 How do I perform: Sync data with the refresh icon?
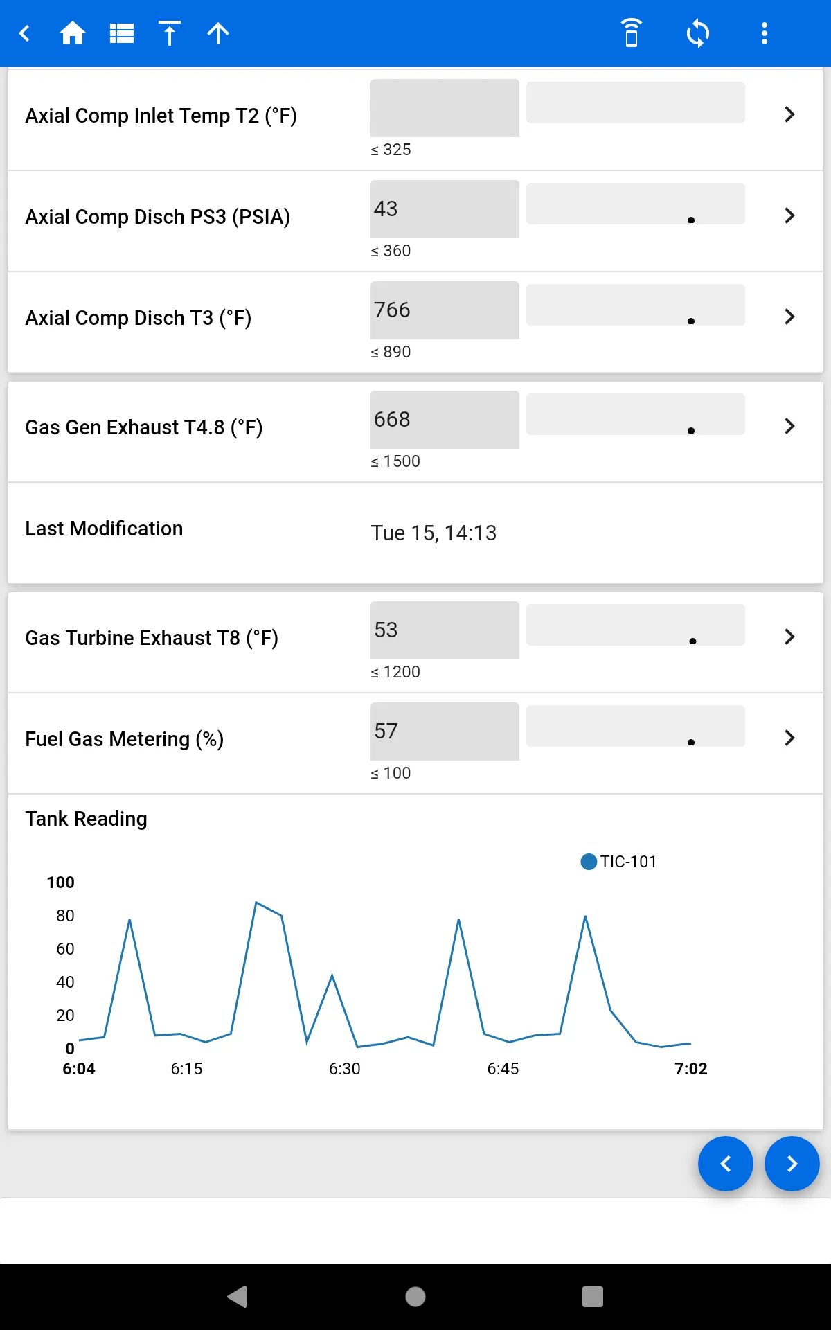[x=697, y=33]
